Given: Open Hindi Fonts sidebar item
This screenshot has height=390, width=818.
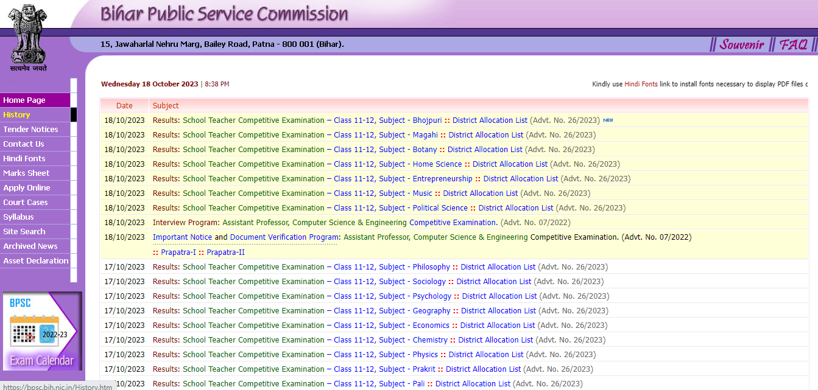Looking at the screenshot, I should 35,159.
